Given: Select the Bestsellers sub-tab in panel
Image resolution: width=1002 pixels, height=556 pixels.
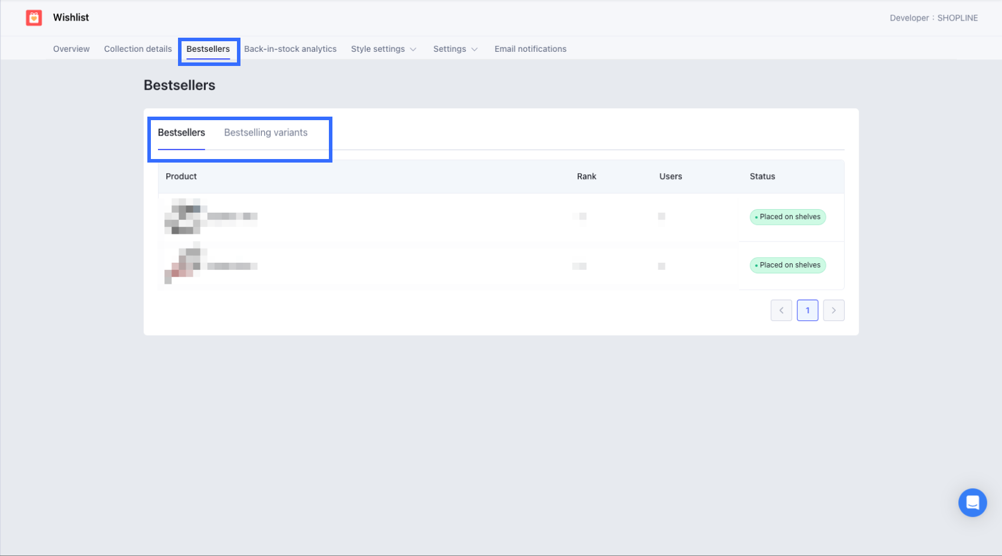Looking at the screenshot, I should [x=182, y=133].
